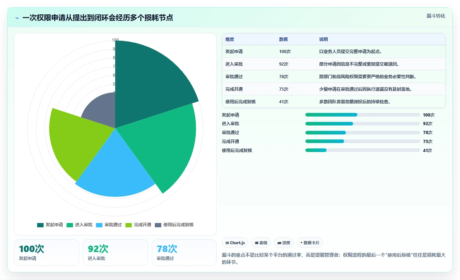The image size is (460, 280).
Task: Click the 100次 value in the table
Action: pyautogui.click(x=285, y=52)
